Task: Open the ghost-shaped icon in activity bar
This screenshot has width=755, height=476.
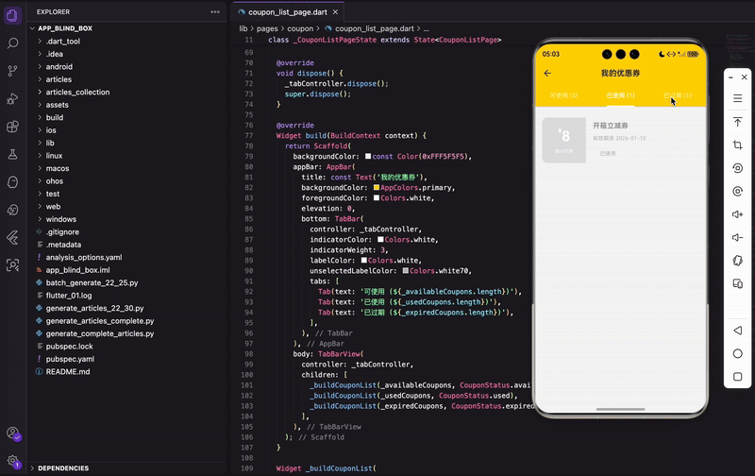Action: pos(12,182)
